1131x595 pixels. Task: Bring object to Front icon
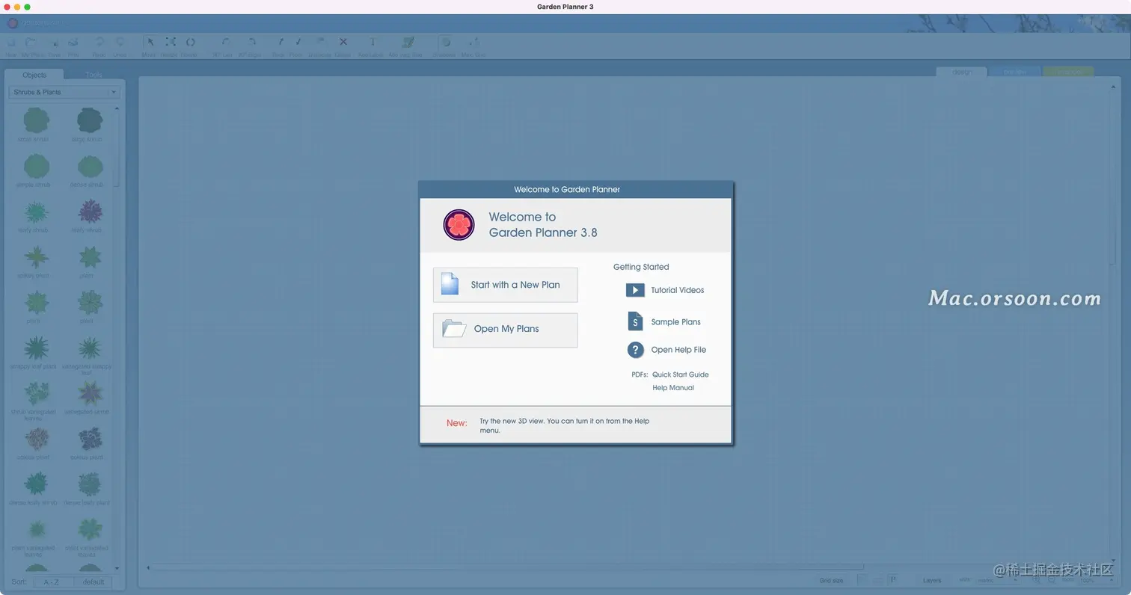coord(298,43)
